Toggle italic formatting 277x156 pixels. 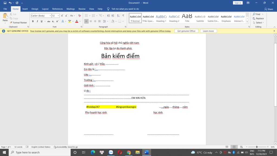[37, 21]
